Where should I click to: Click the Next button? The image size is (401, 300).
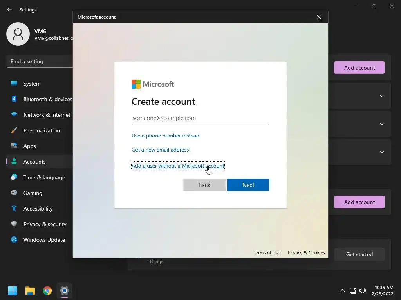[x=248, y=185]
